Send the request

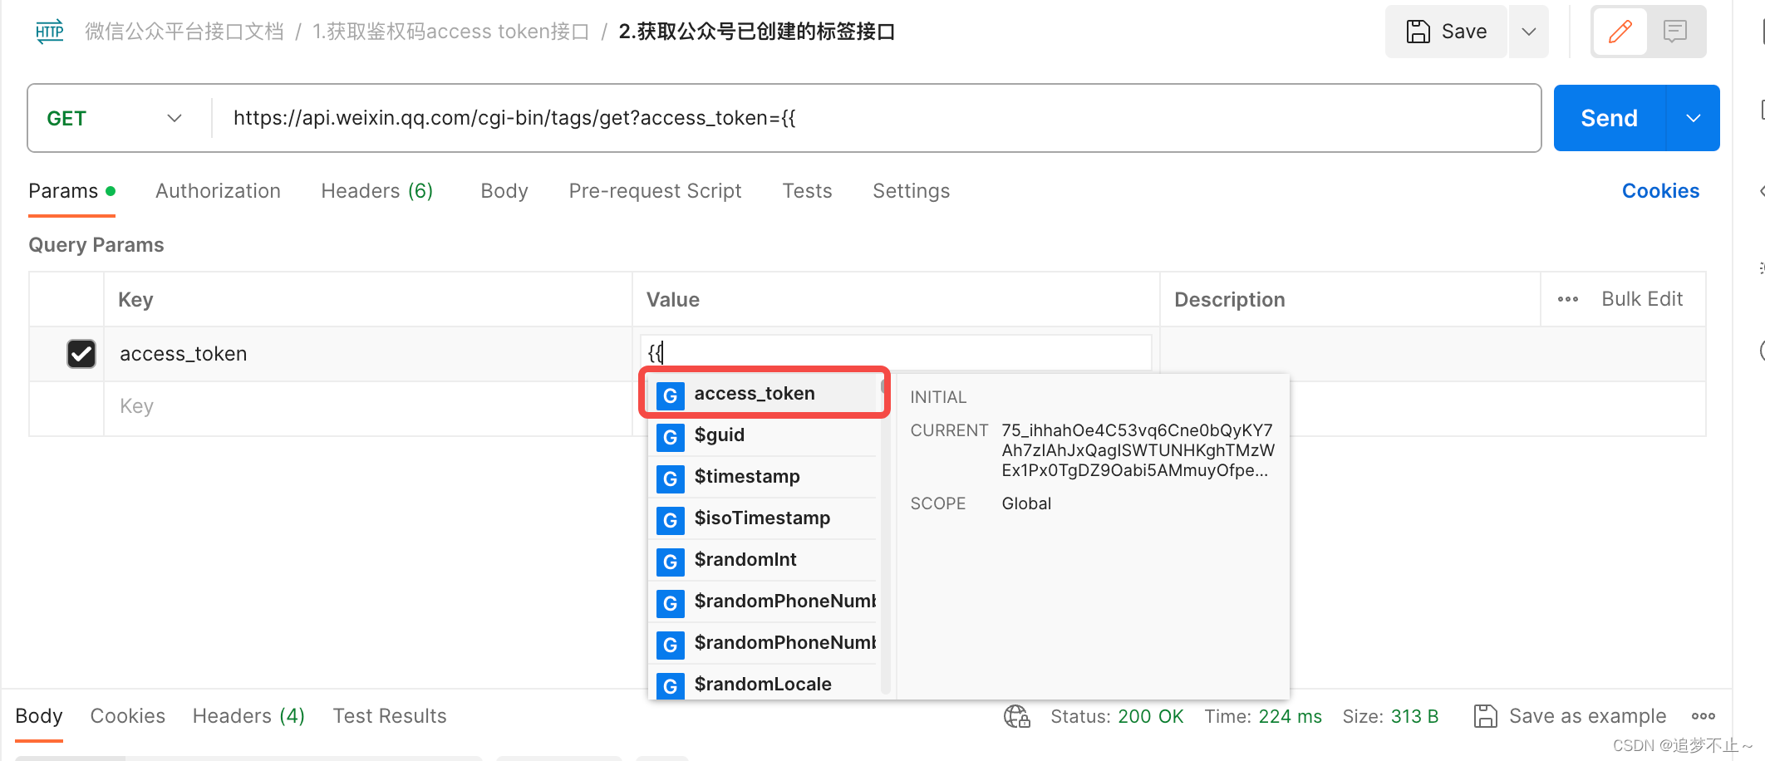click(1609, 118)
